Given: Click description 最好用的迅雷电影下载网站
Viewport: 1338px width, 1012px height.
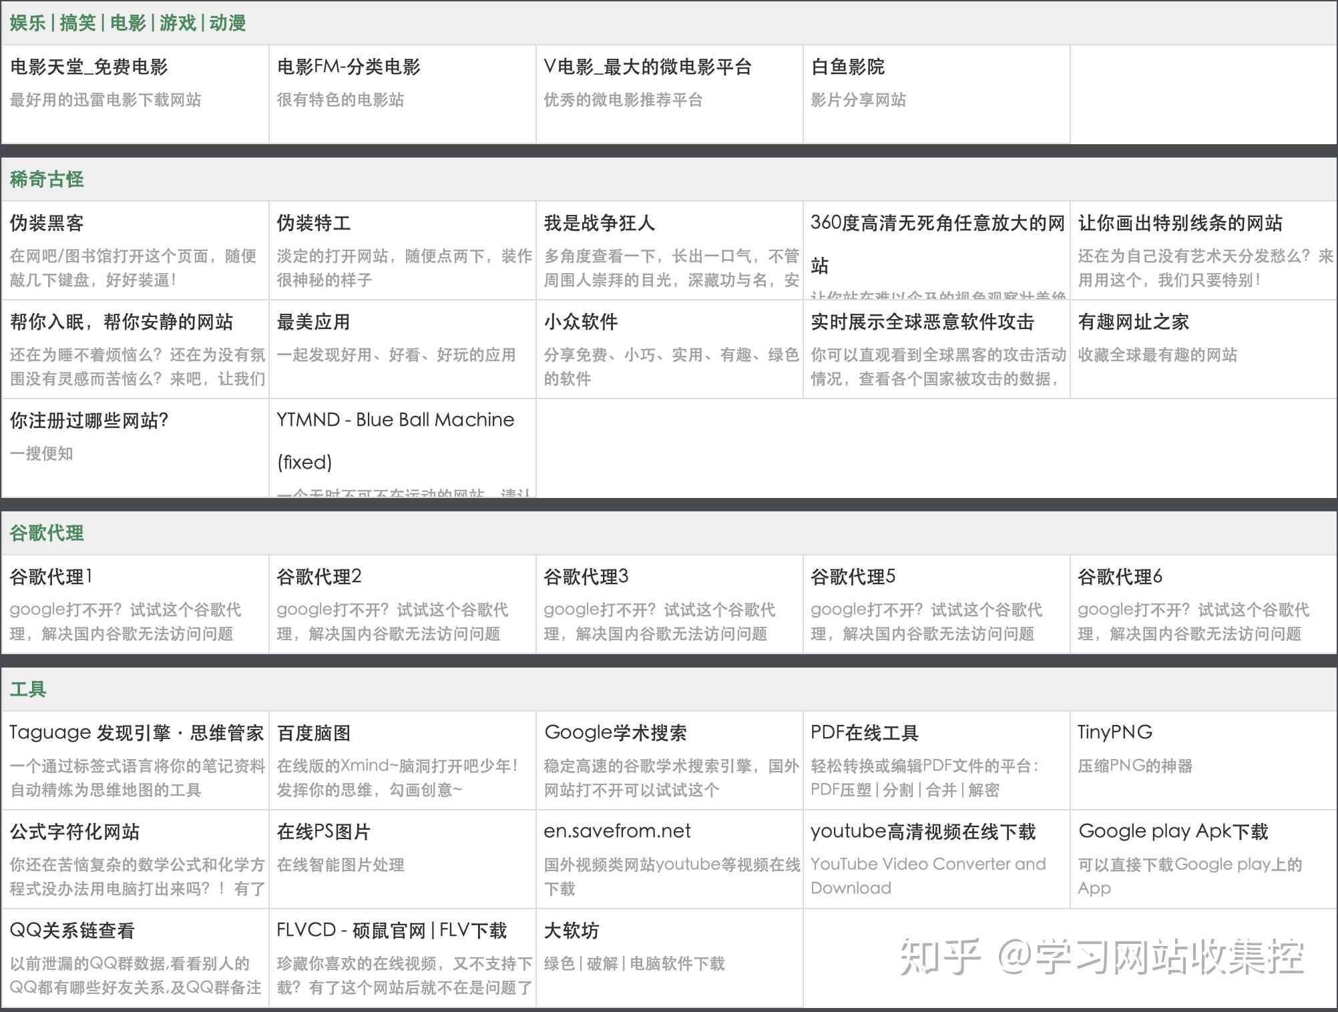Looking at the screenshot, I should point(105,100).
